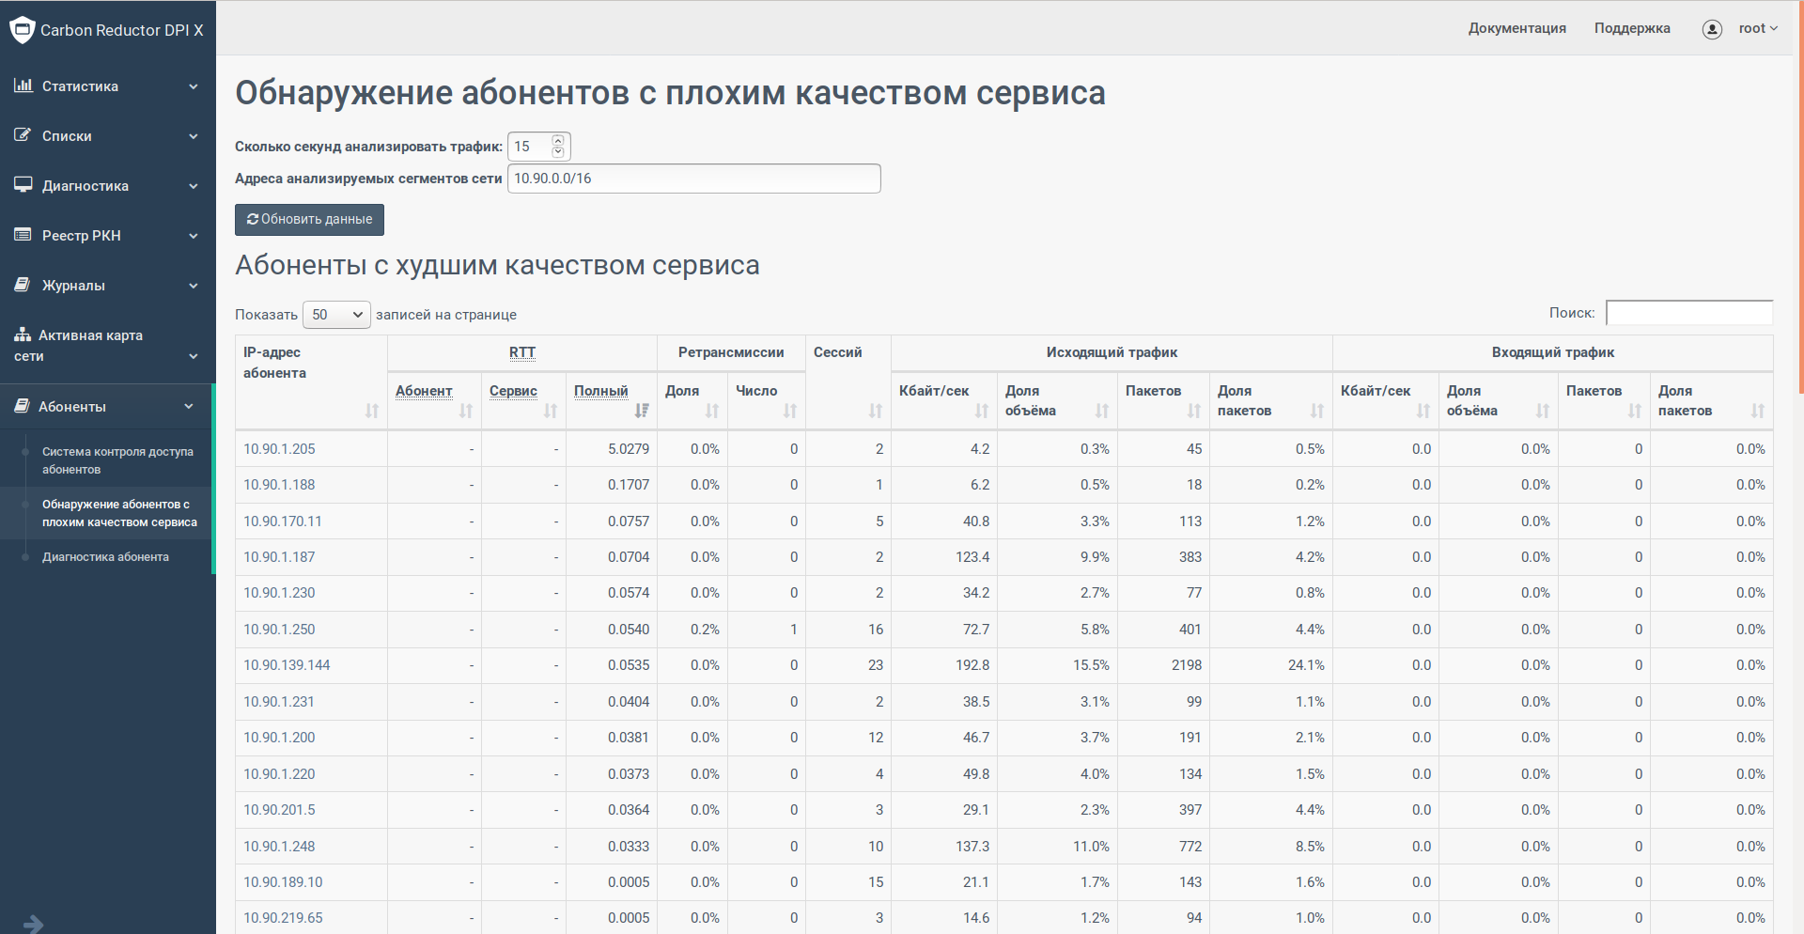Expand the Диагностика menu chevron
1804x934 pixels.
coord(194,186)
